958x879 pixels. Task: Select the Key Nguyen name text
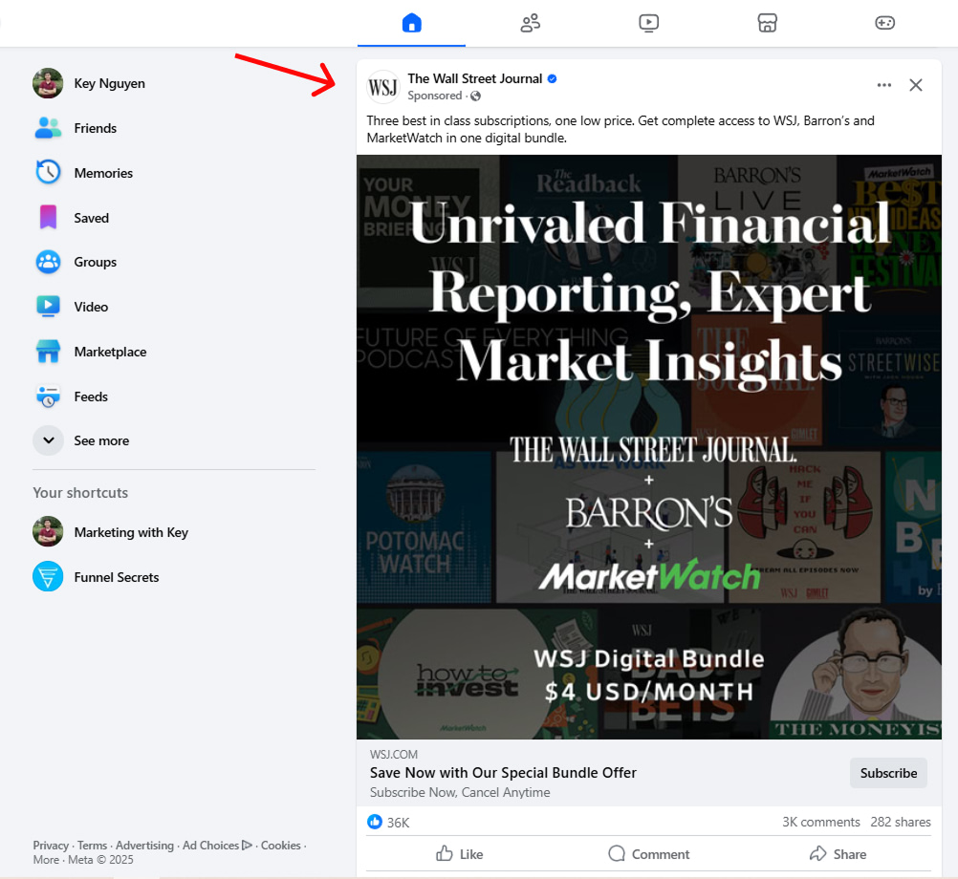(x=109, y=84)
